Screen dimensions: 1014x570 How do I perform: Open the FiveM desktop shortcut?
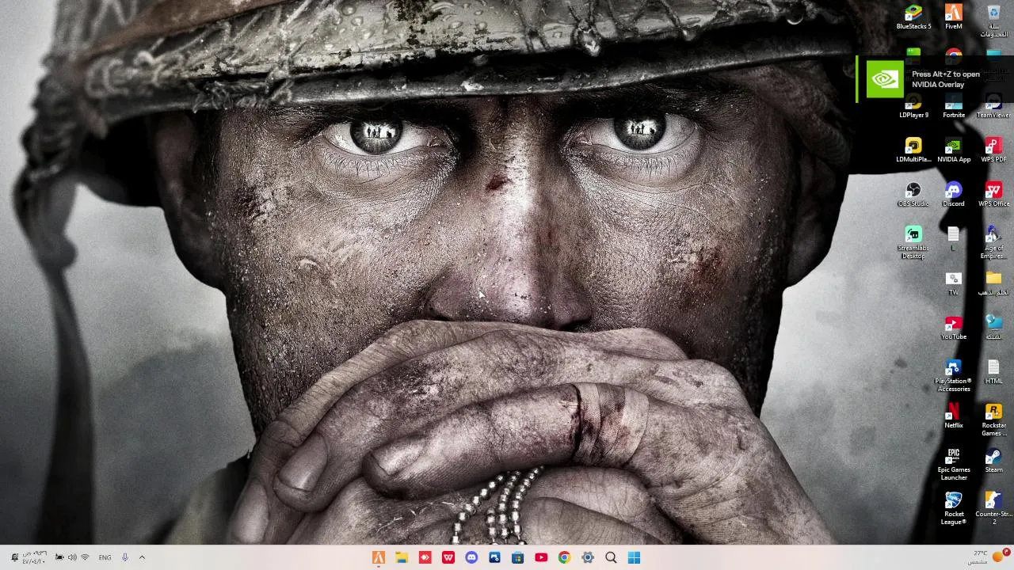[x=954, y=17]
